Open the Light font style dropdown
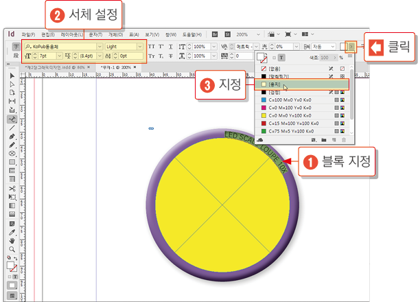This screenshot has width=418, height=302. (x=140, y=47)
